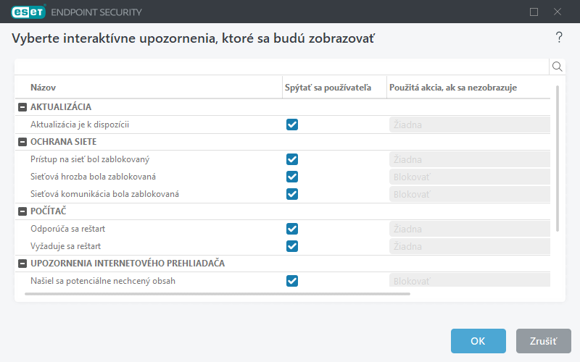This screenshot has height=362, width=580.
Task: Maximize the ESET Endpoint Security window
Action: point(534,12)
